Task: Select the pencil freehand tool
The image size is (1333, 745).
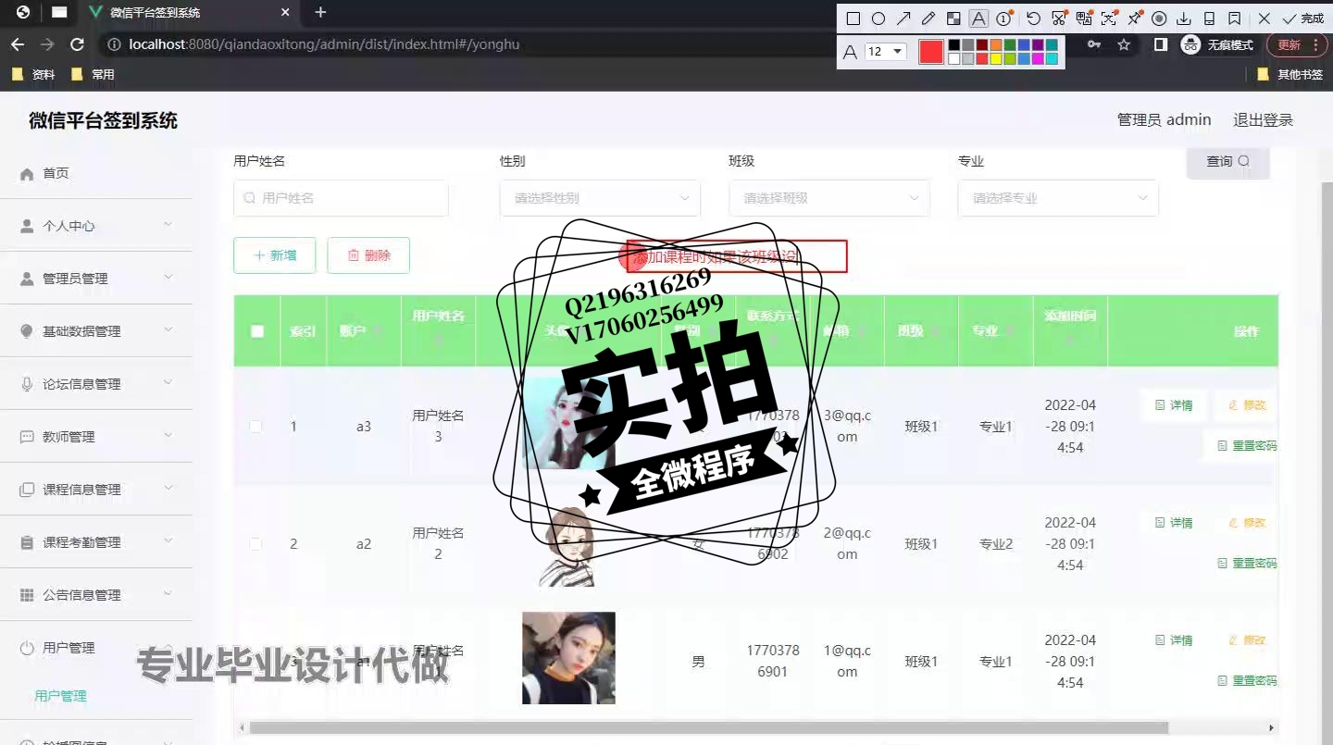Action: [x=928, y=19]
